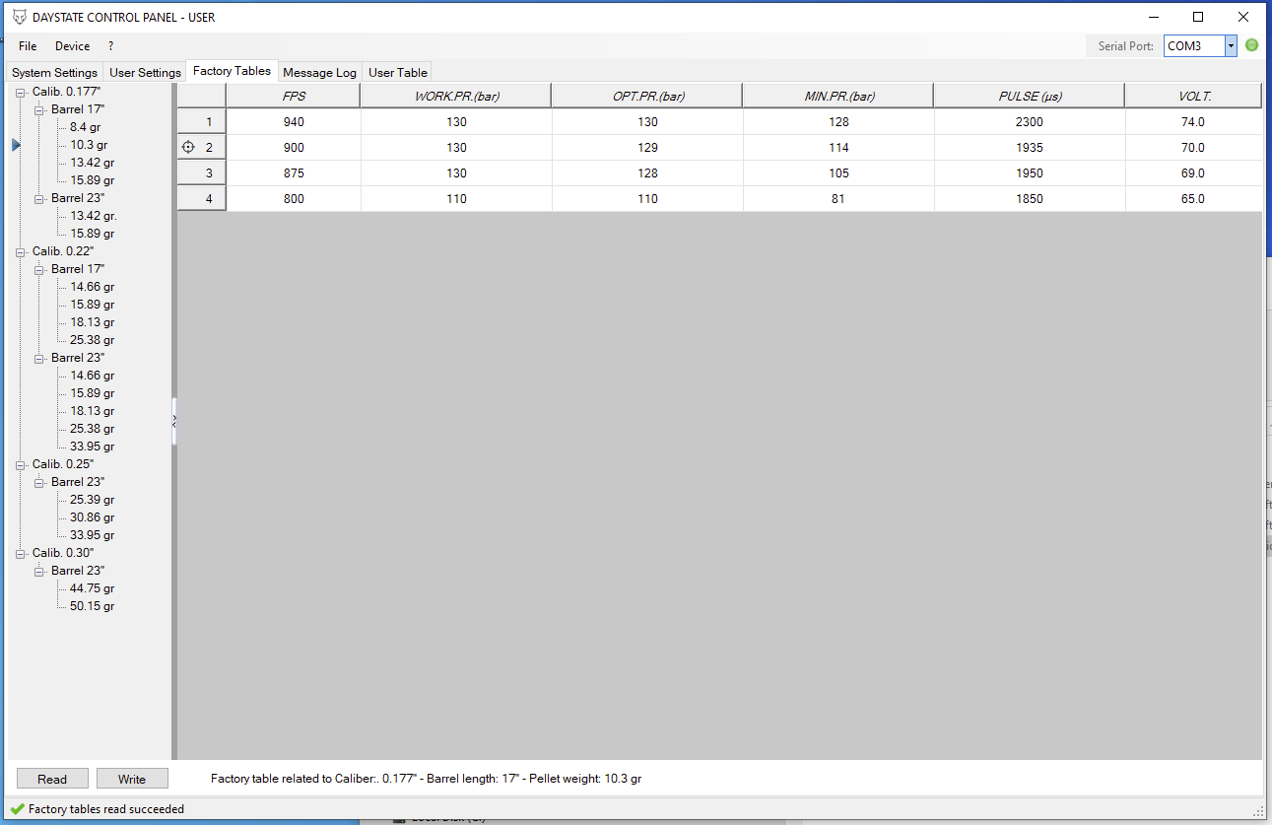1272x825 pixels.
Task: Click the 81 minimum pressure cell
Action: [x=838, y=199]
